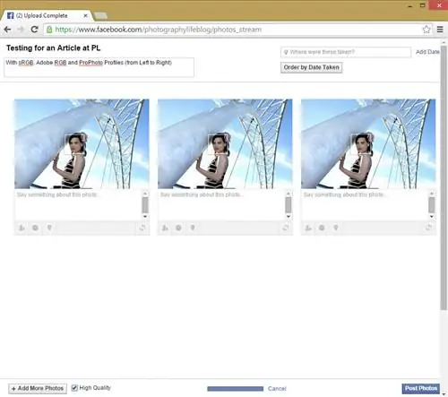Click the album title 'Testing for an Article at PL'
Viewport: 448px width, 397px height.
click(x=54, y=47)
